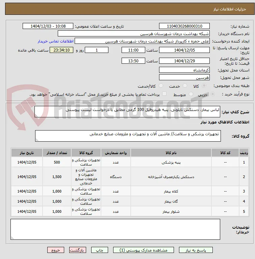This screenshot has height=259, width=255.
Task: Select the کالا radio button
Action: click(204, 86)
